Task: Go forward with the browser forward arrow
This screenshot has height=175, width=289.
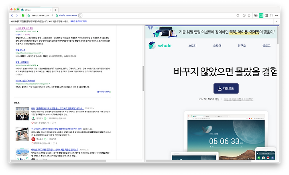Action: coord(17,16)
